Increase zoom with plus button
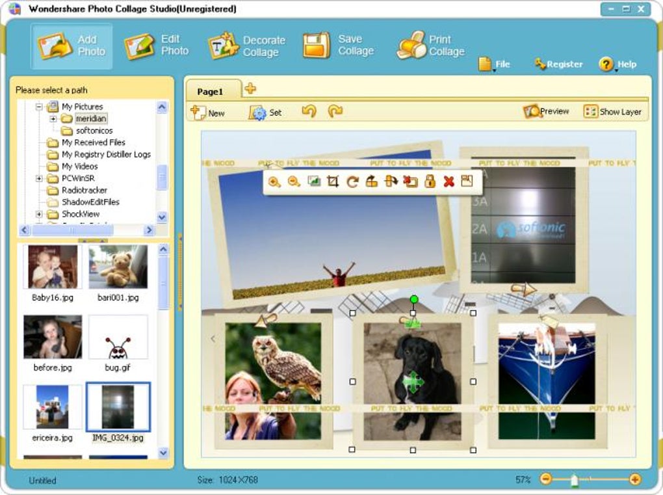 point(634,479)
